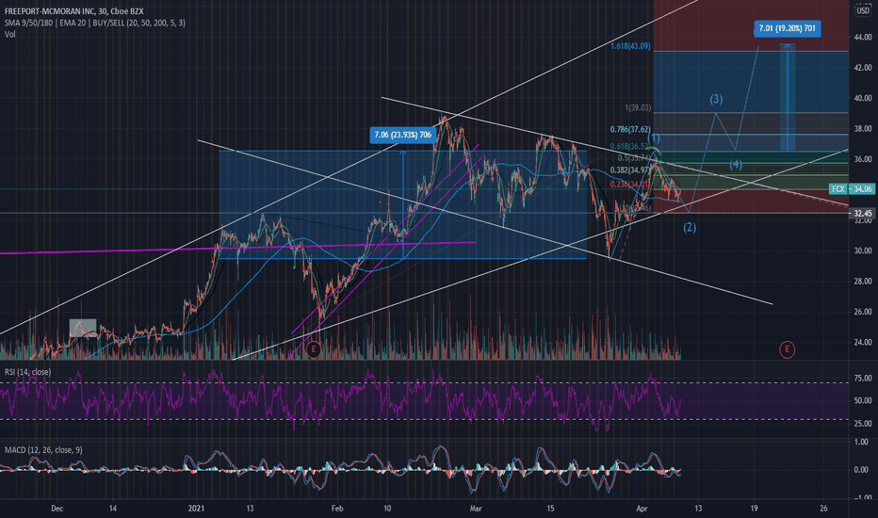
Task: Select the 7.06 (23.93%) 706 measurement label
Action: (x=403, y=135)
